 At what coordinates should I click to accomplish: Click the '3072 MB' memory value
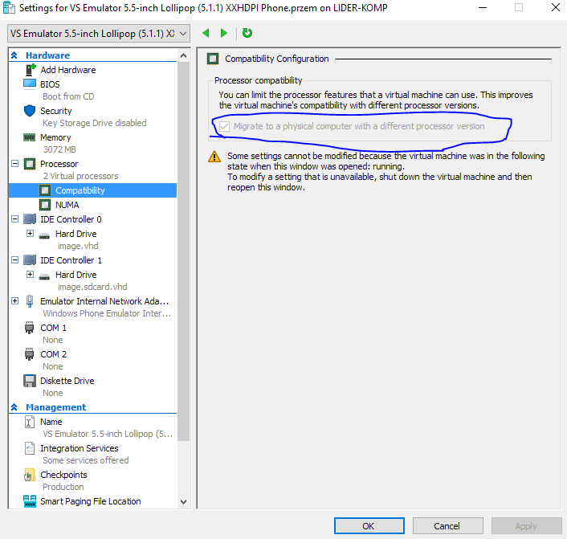pyautogui.click(x=59, y=149)
